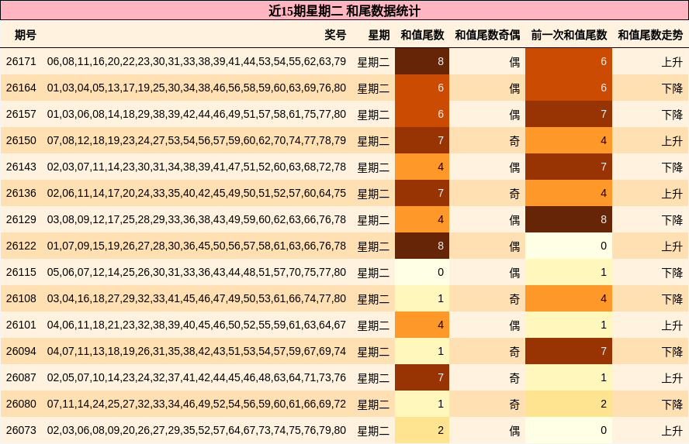Image resolution: width=689 pixels, height=444 pixels.
Task: Select issue number 26108
Action: click(21, 298)
